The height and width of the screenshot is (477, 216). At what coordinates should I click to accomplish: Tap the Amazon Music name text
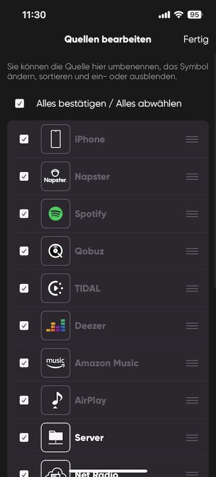coord(107,363)
